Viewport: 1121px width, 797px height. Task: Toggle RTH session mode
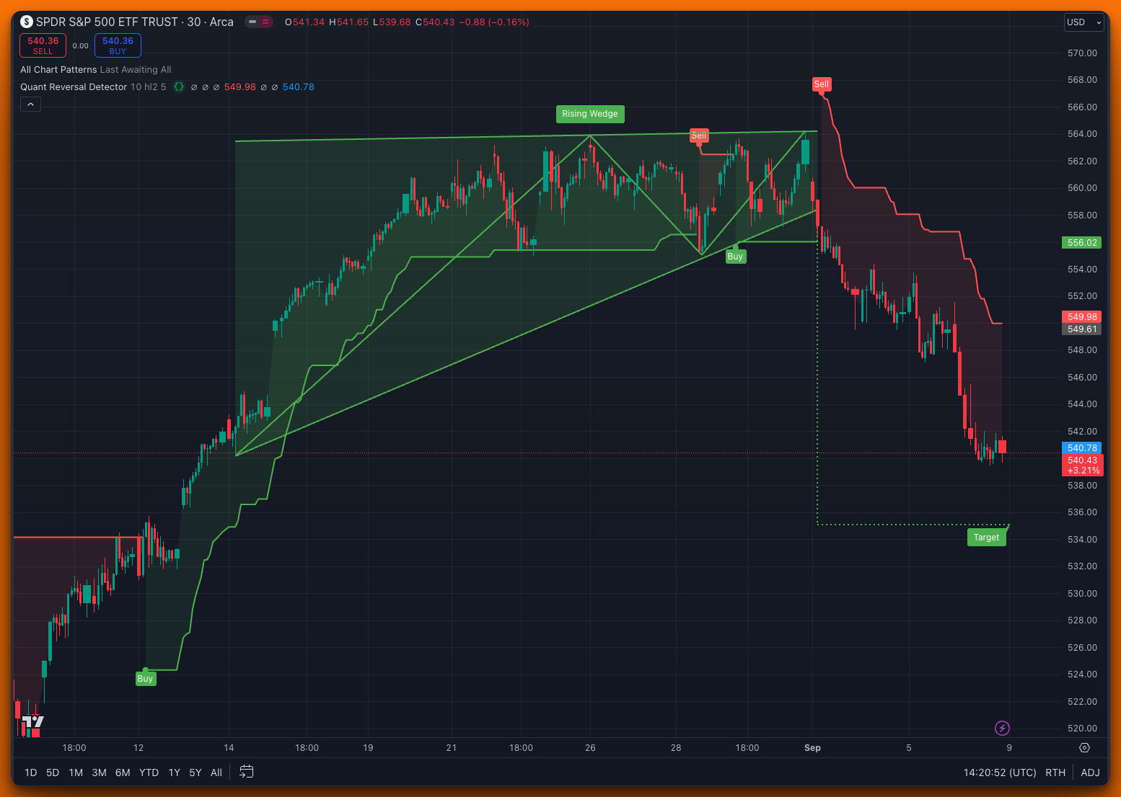tap(1055, 772)
